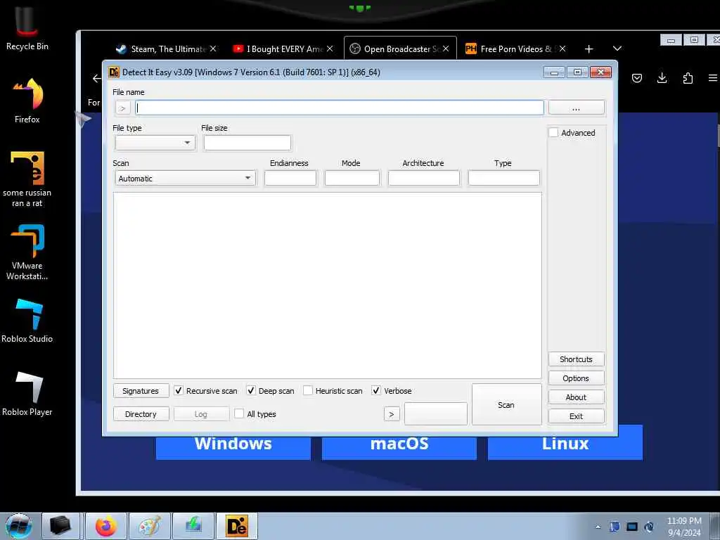Image resolution: width=720 pixels, height=540 pixels.
Task: Click the File size field
Action: 247,143
